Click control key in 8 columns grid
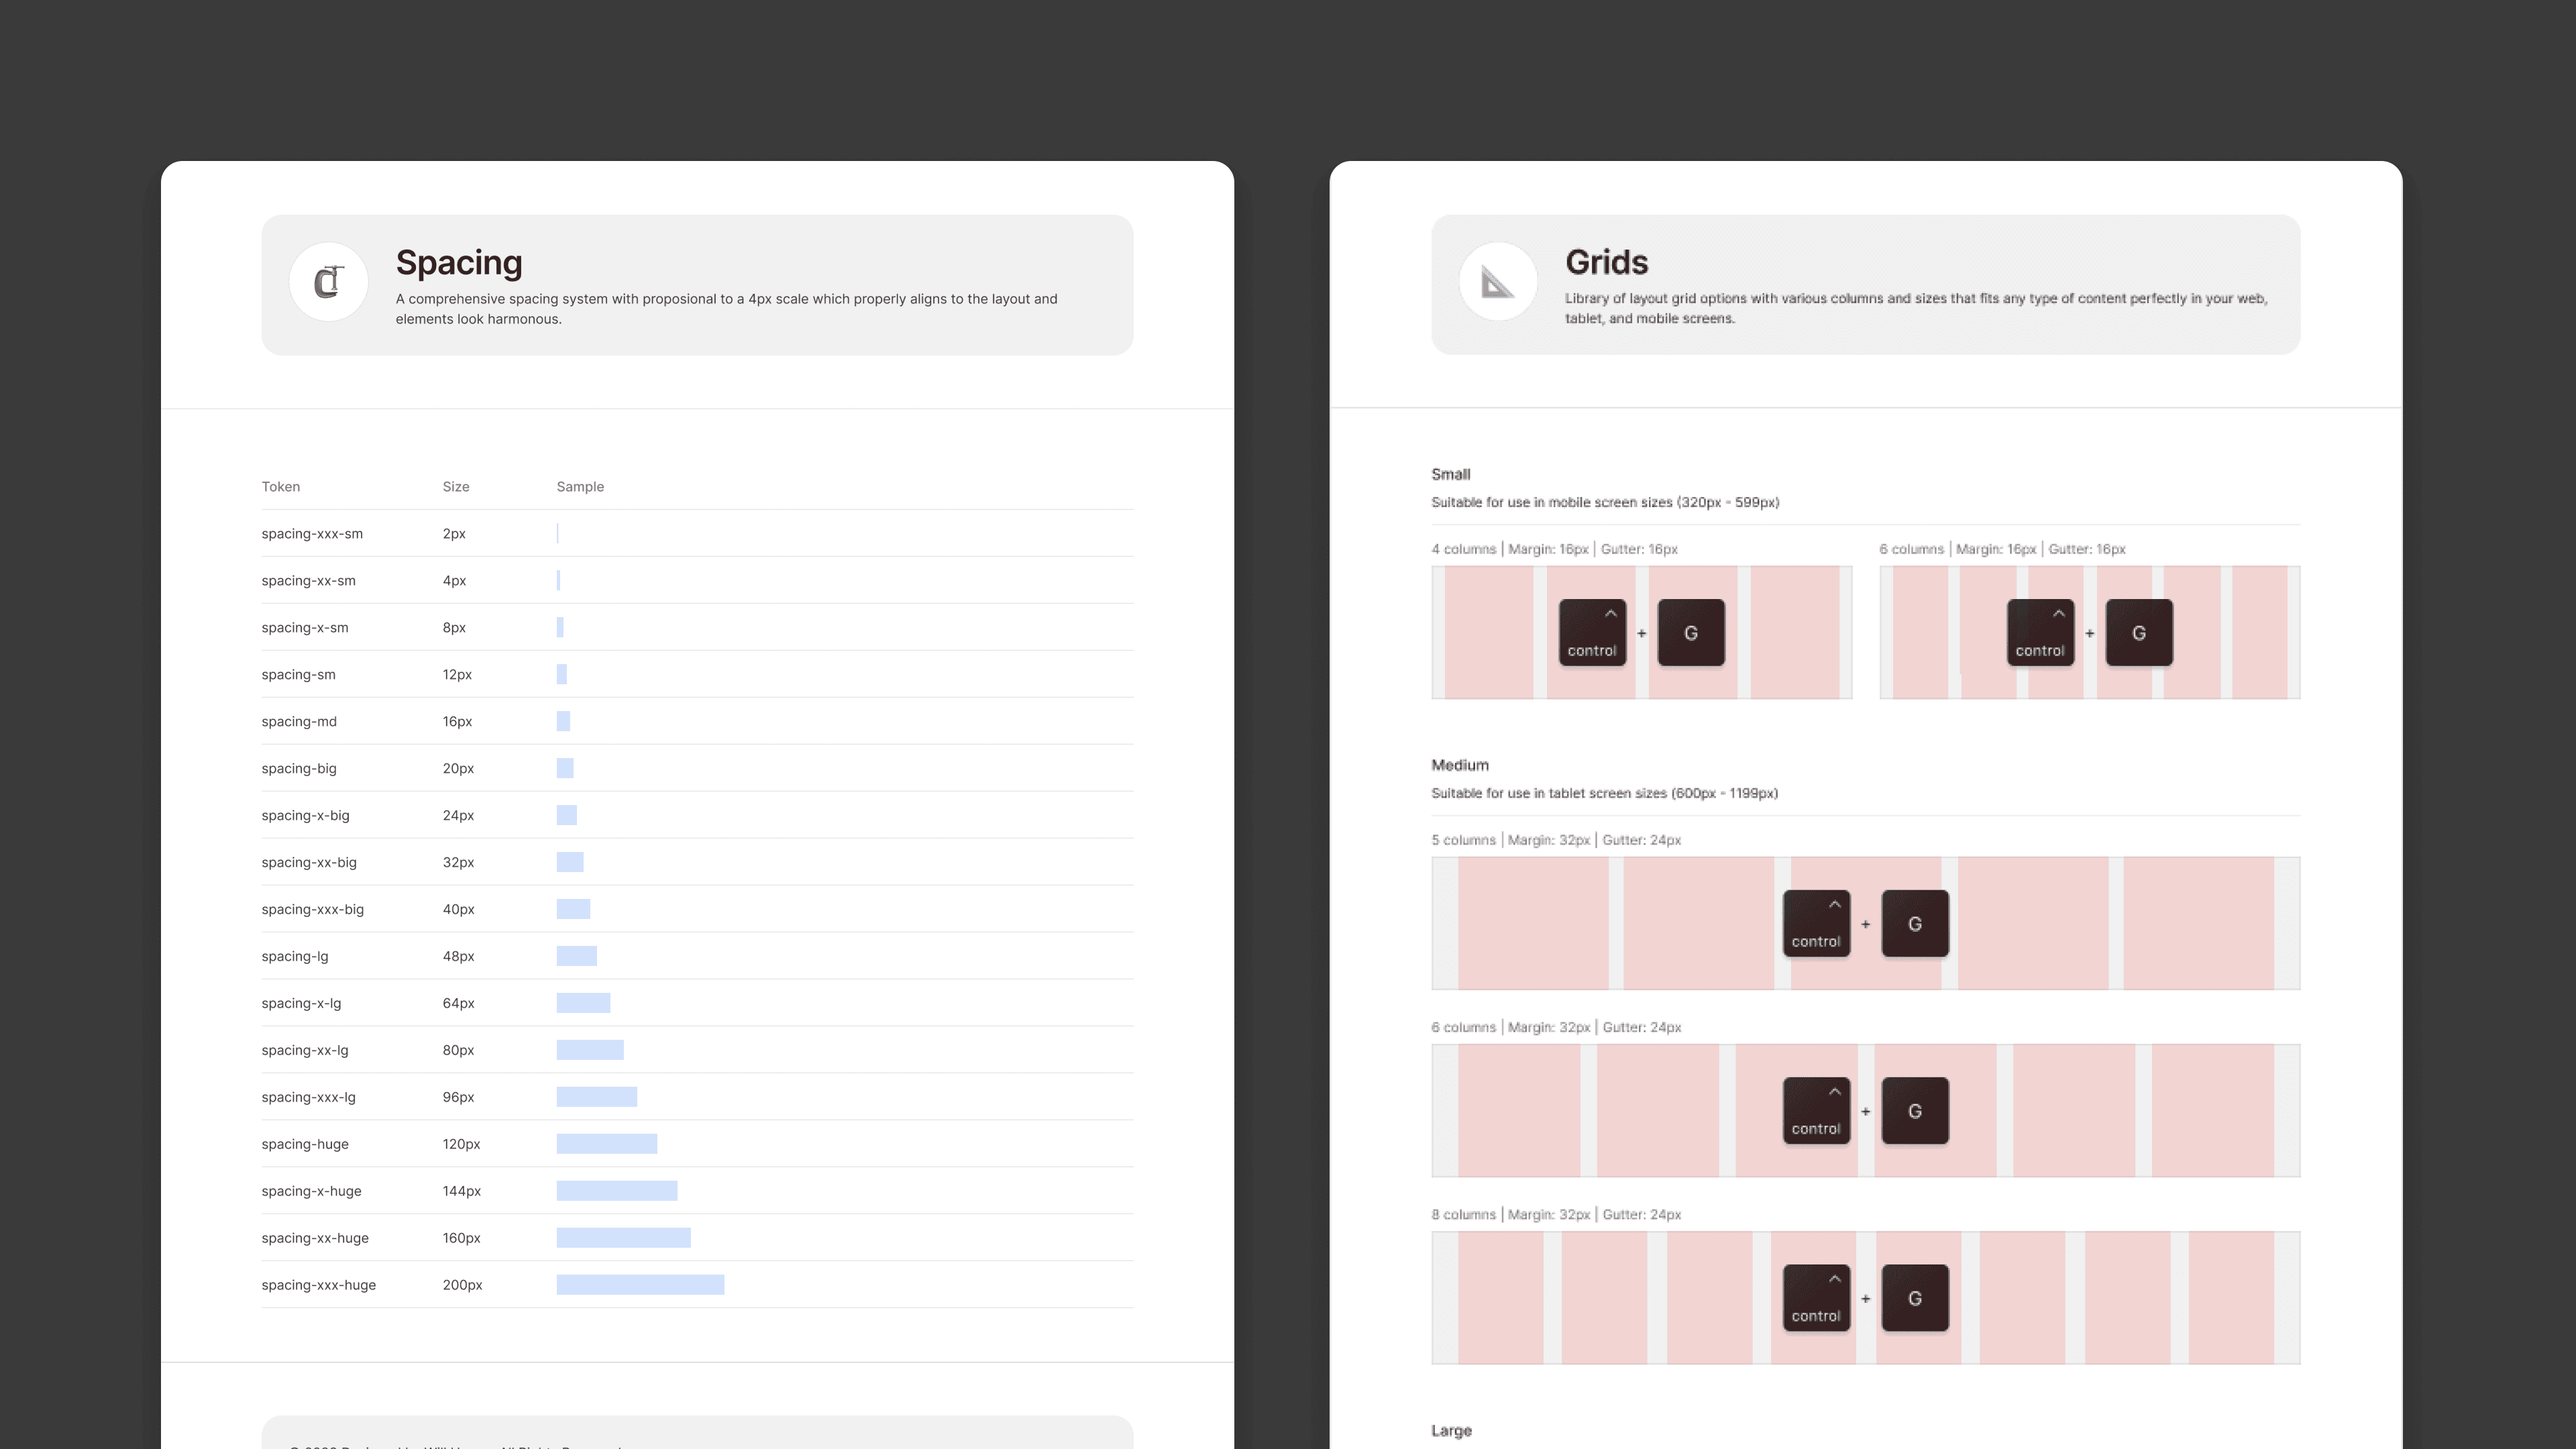Image resolution: width=2576 pixels, height=1449 pixels. (1816, 1298)
